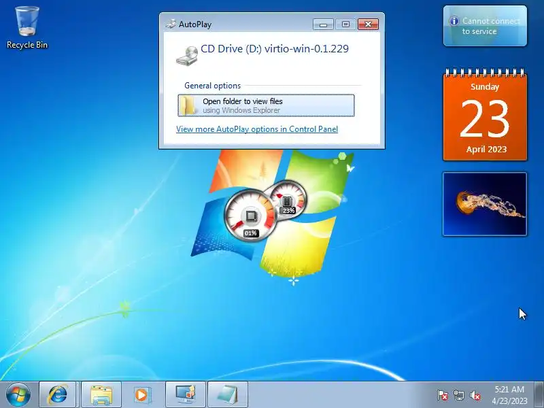Close the AutoPlay dialog
544x408 pixels.
(368, 24)
